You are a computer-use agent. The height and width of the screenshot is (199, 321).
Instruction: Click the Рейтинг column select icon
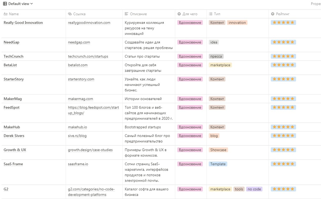(x=273, y=14)
